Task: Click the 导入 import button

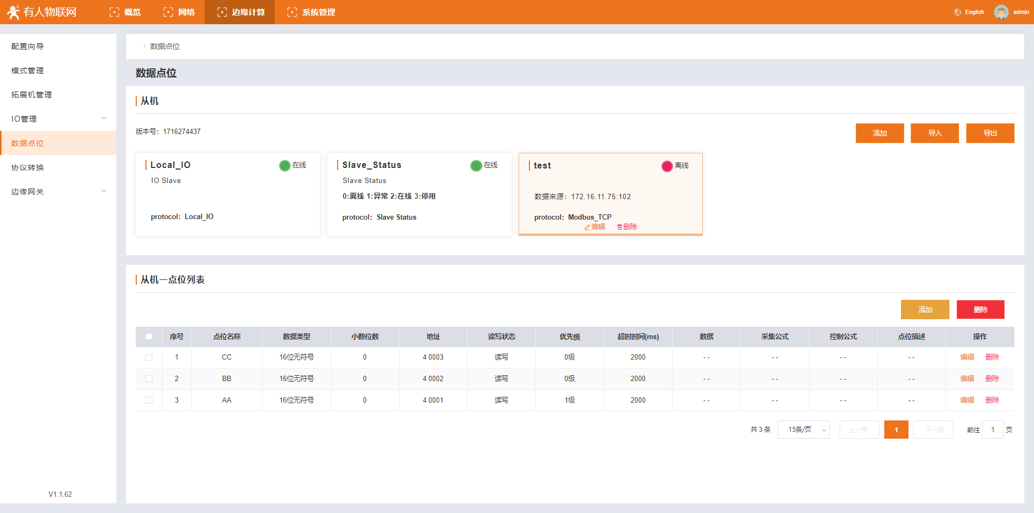Action: [934, 133]
